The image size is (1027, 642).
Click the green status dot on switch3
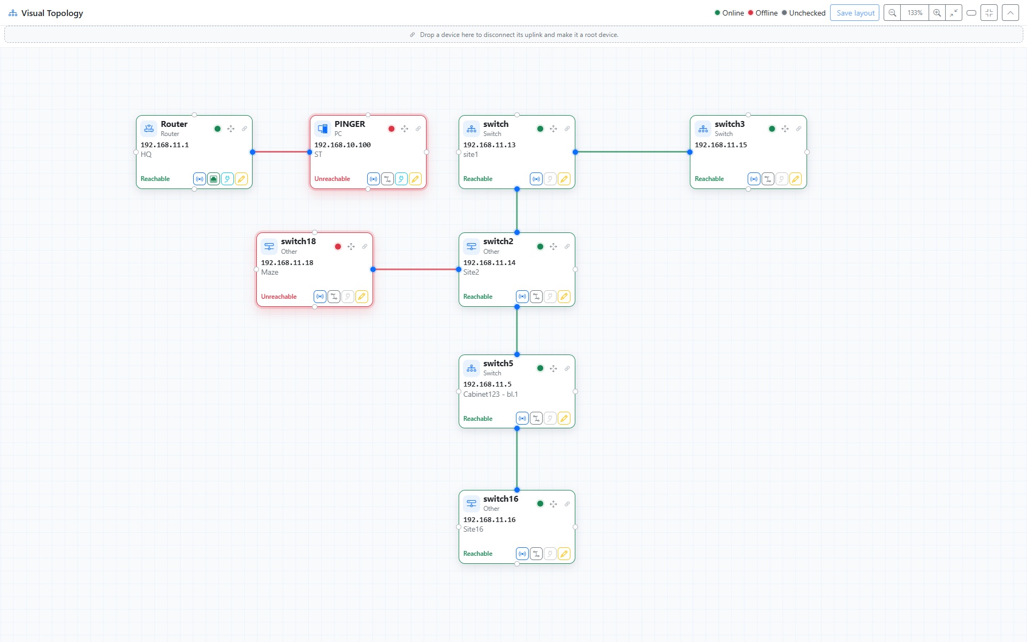pyautogui.click(x=772, y=129)
